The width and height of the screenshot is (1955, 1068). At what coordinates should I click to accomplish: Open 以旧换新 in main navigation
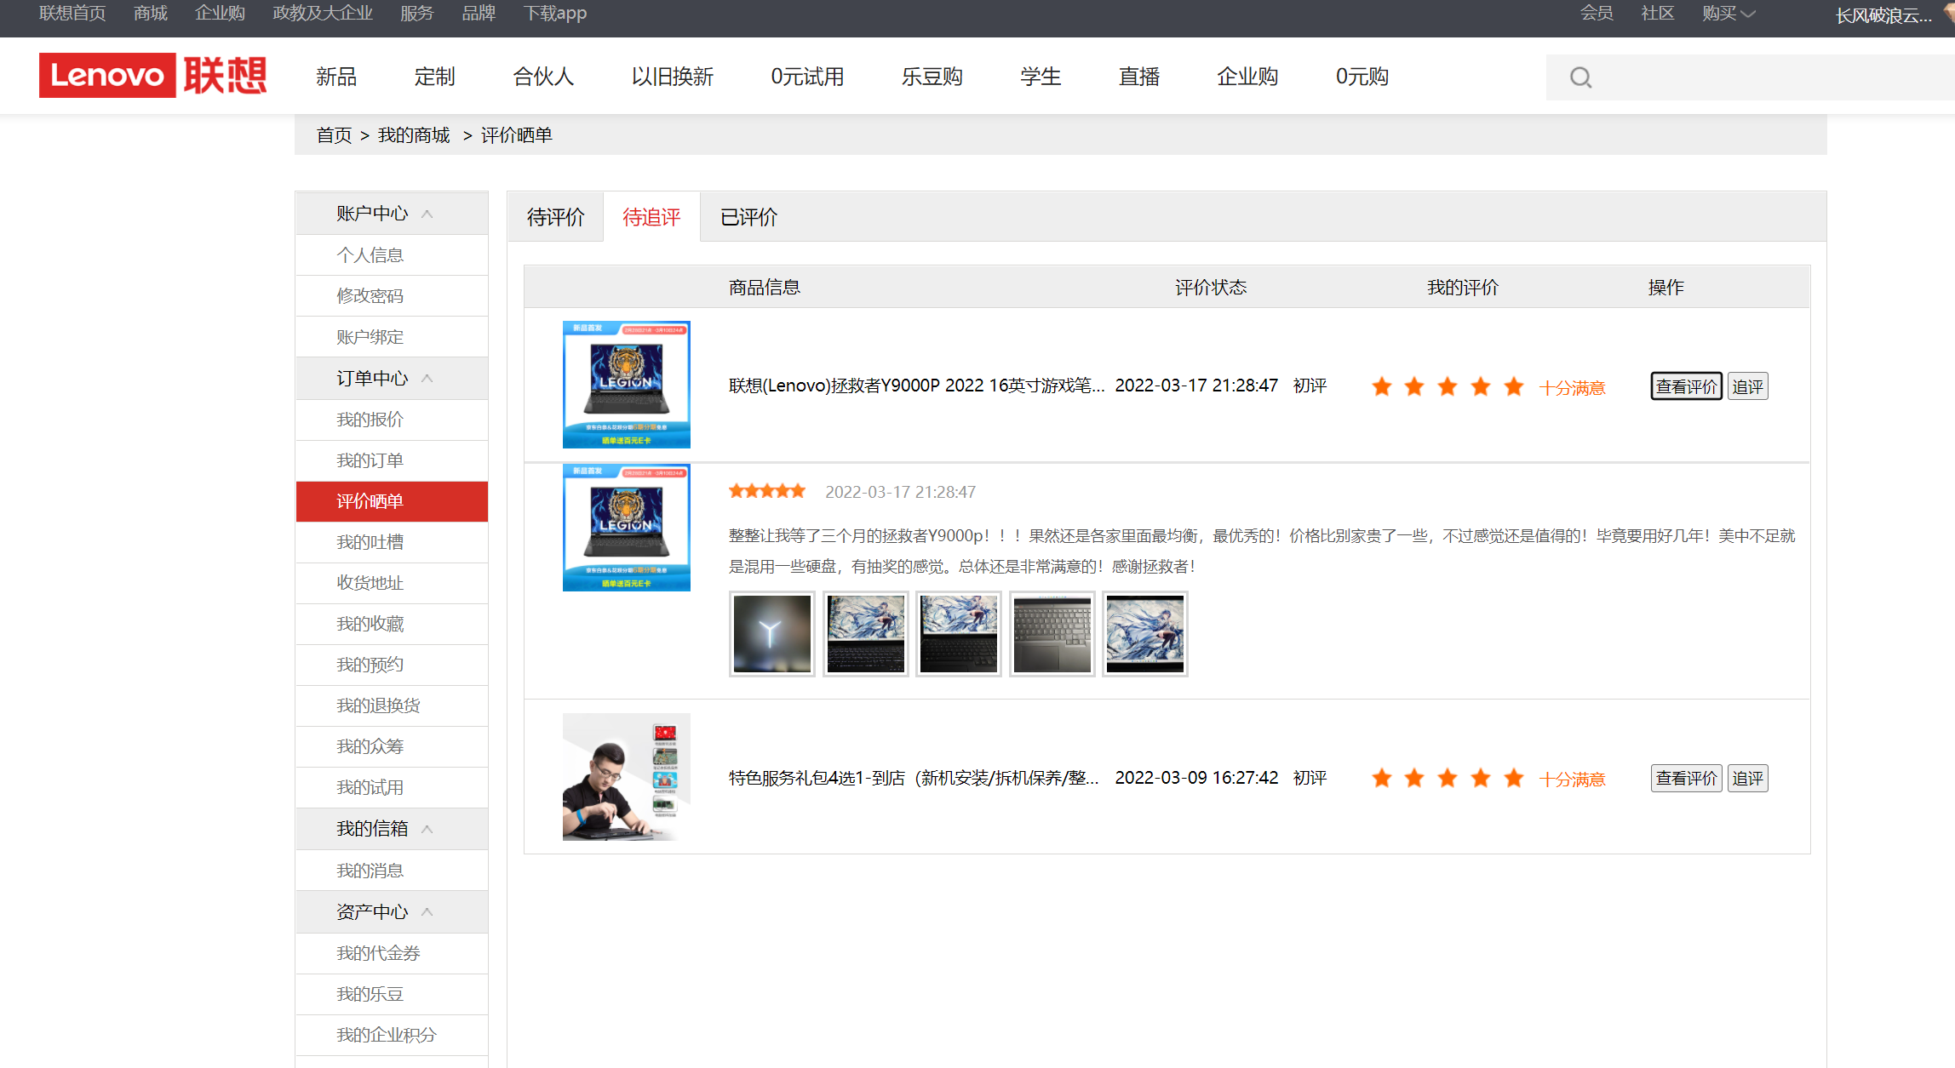point(672,77)
